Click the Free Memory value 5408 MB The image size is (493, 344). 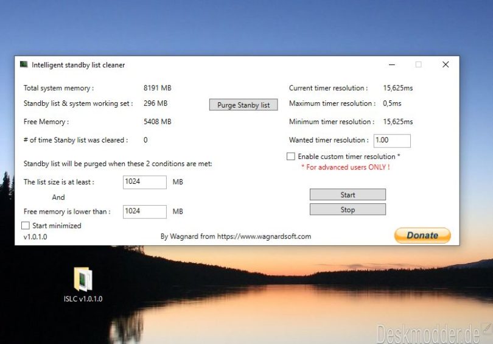(x=157, y=122)
